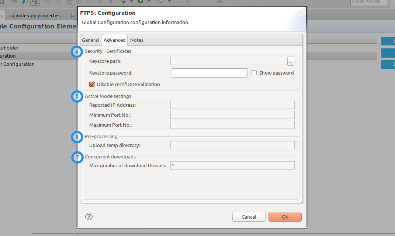The height and width of the screenshot is (236, 395).
Task: Switch to the General tab
Action: [90, 40]
